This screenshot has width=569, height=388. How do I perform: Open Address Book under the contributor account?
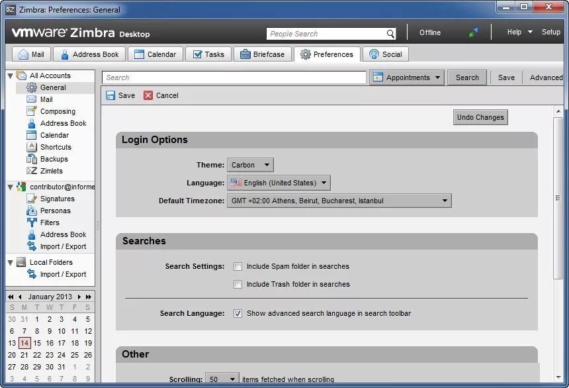[57, 234]
